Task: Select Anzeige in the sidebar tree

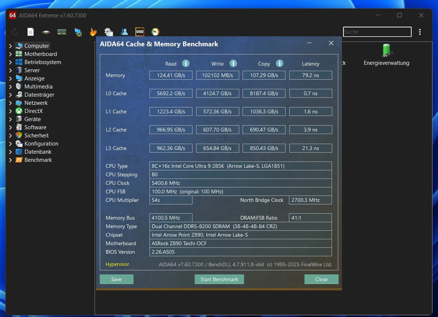Action: click(34, 79)
